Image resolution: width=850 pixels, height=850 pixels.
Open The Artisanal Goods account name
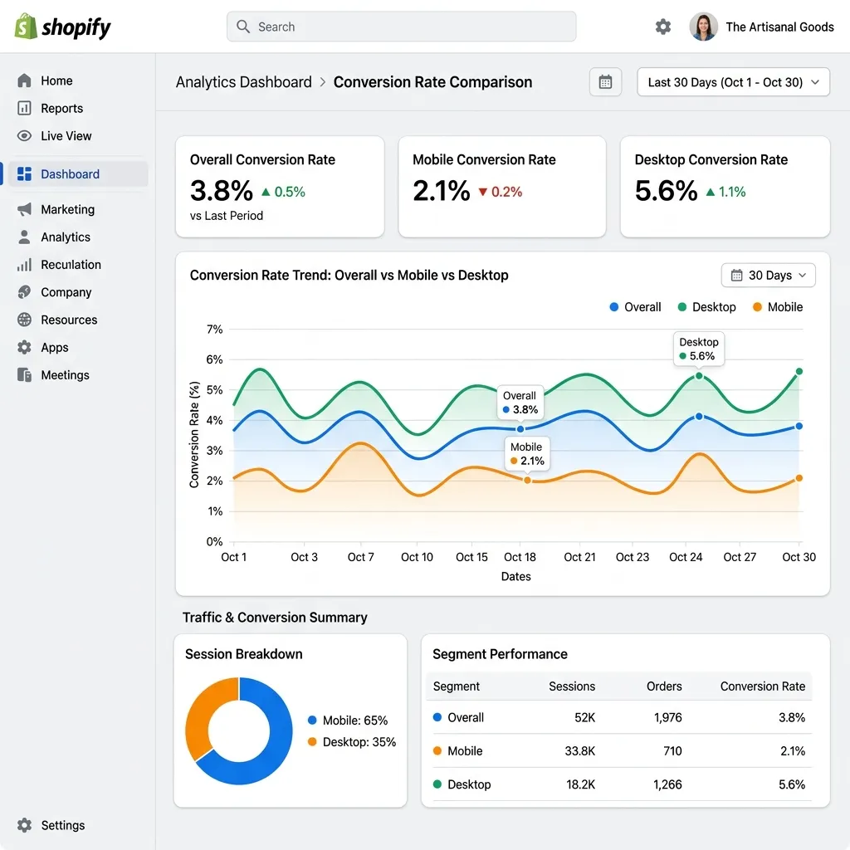tap(779, 27)
